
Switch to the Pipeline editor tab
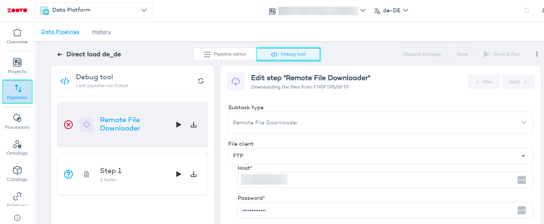[x=225, y=54]
